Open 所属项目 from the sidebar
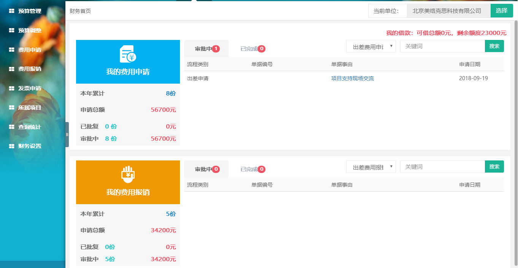This screenshot has width=518, height=268. tap(30, 108)
